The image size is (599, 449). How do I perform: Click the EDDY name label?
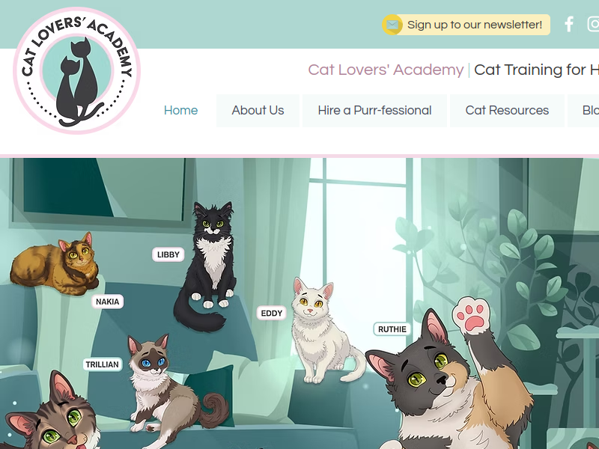[272, 313]
